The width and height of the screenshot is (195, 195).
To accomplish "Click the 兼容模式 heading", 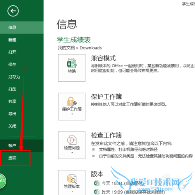I will pos(103,58).
